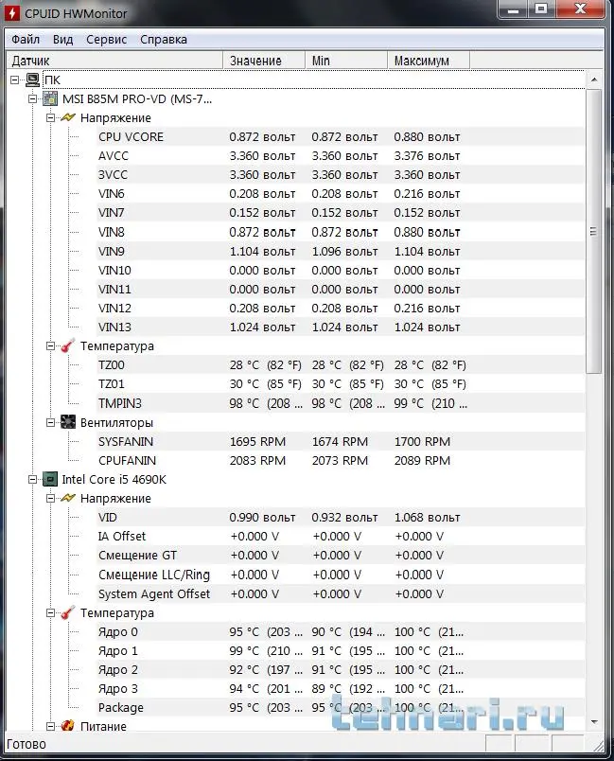Image resolution: width=614 pixels, height=761 pixels.
Task: Click the vertical scrollbar thumb
Action: [x=593, y=232]
